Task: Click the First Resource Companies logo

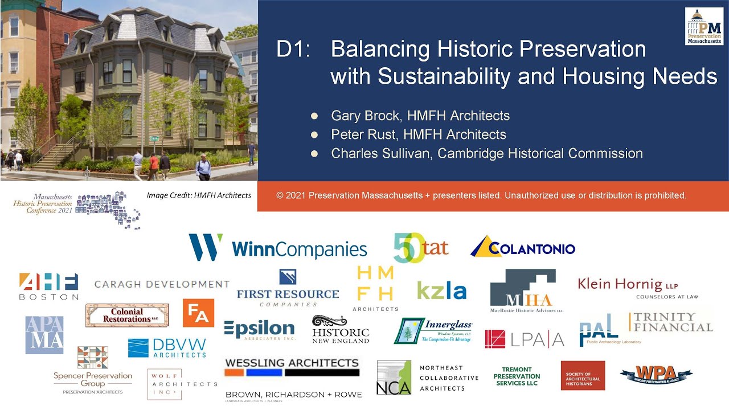Action: click(288, 288)
